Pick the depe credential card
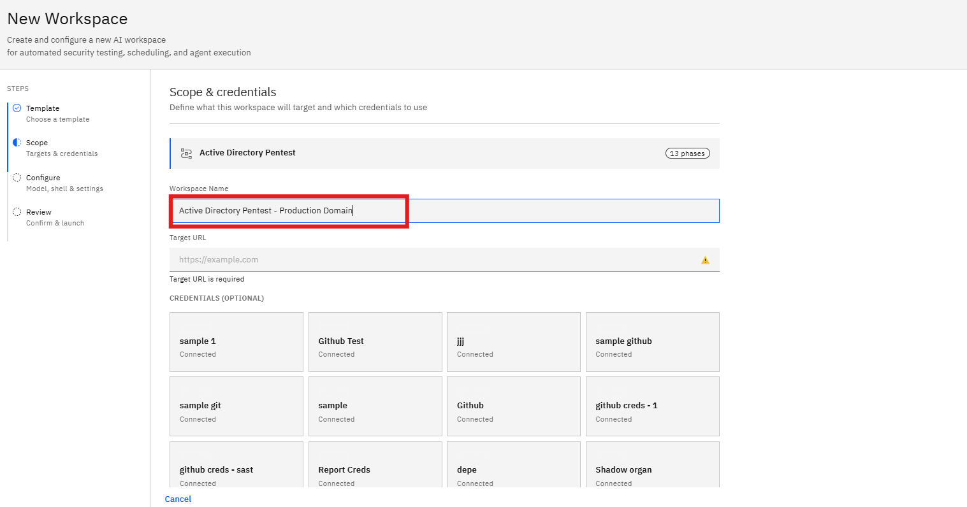 [514, 465]
